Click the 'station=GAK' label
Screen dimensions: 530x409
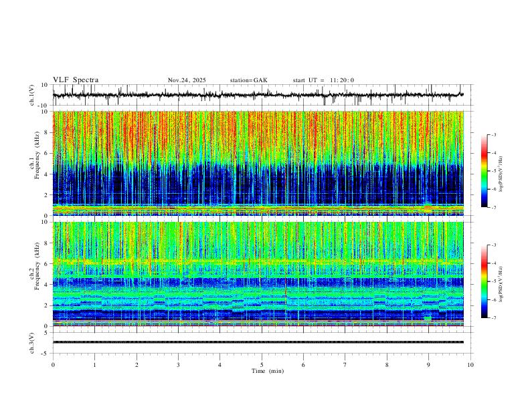248,80
